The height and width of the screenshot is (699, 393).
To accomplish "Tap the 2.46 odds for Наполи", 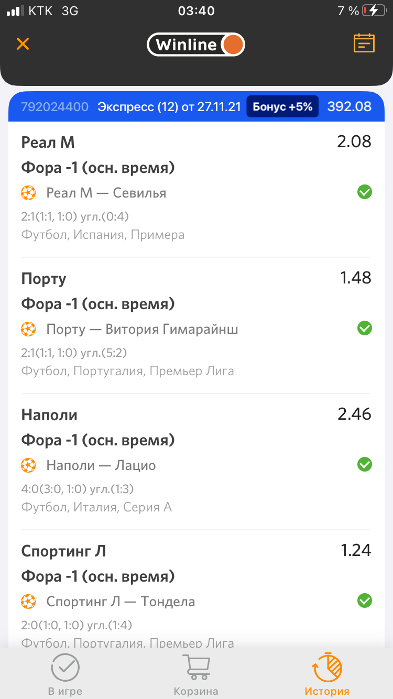I will [x=354, y=414].
